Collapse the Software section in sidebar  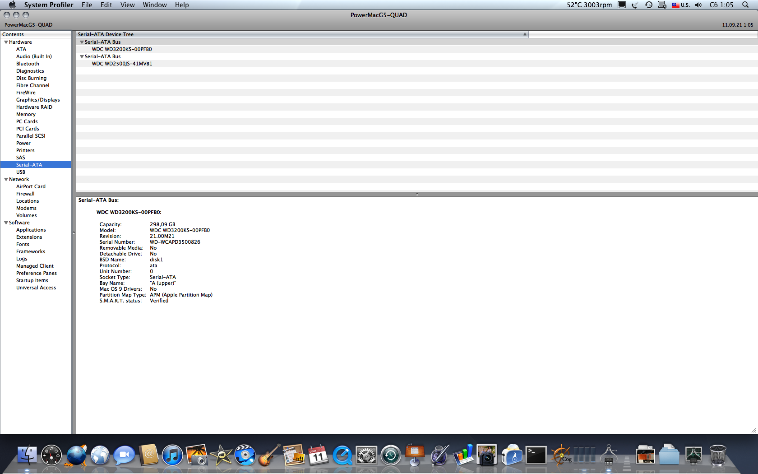pyautogui.click(x=6, y=223)
